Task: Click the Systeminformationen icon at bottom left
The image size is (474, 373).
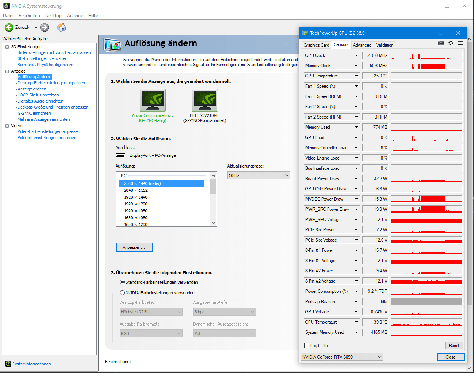Action: pos(8,364)
